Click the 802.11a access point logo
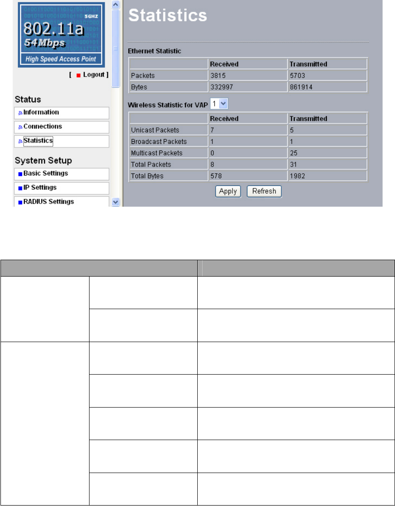 (61, 35)
